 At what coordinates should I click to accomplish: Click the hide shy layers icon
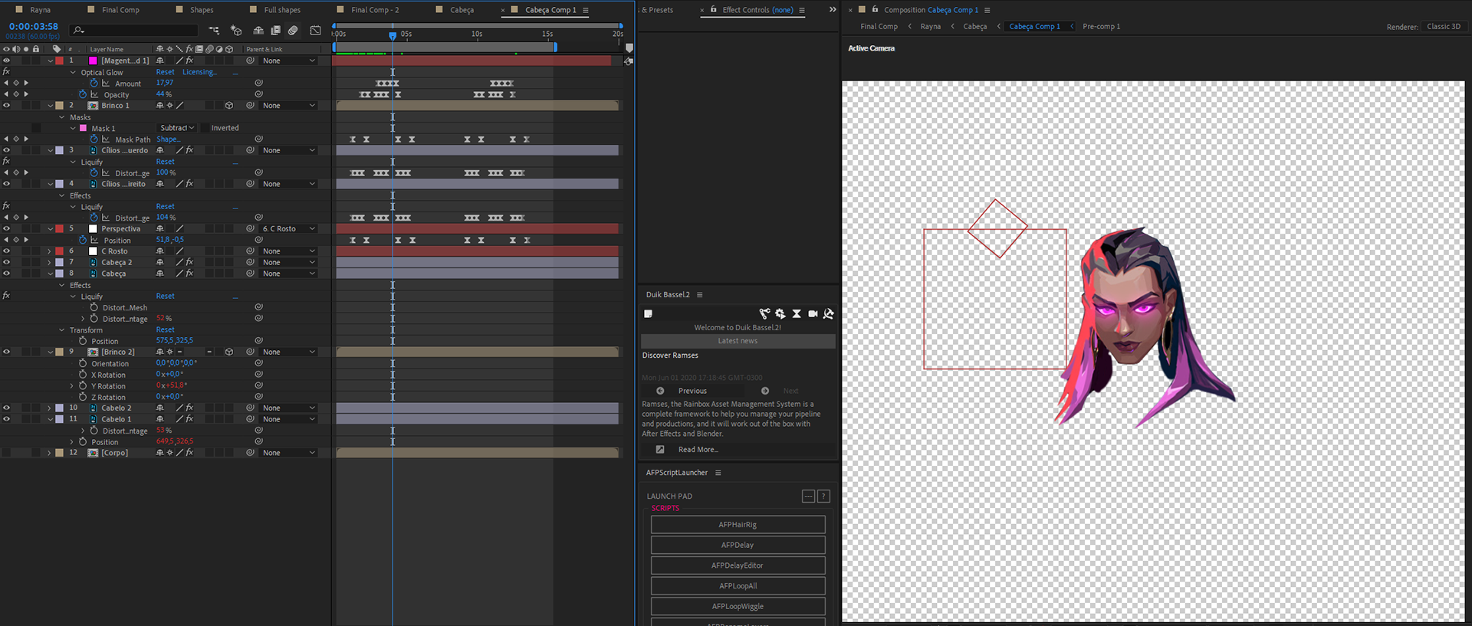point(258,31)
